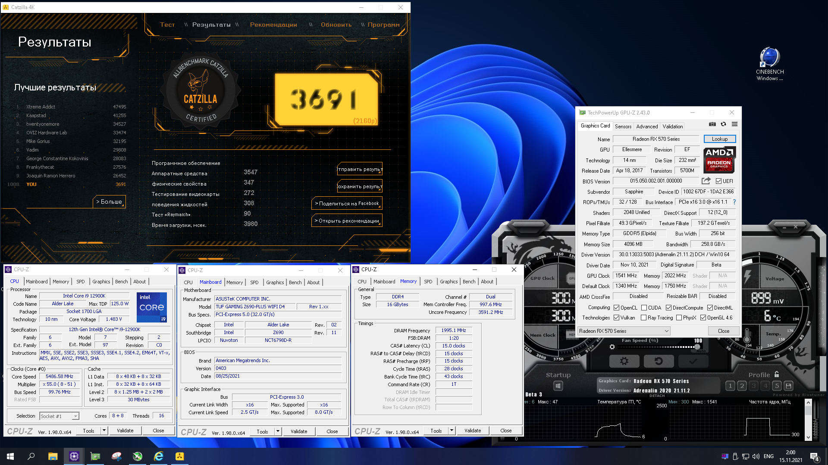
Task: Click the Tools button in Mainboard CPU-Z window
Action: [262, 431]
